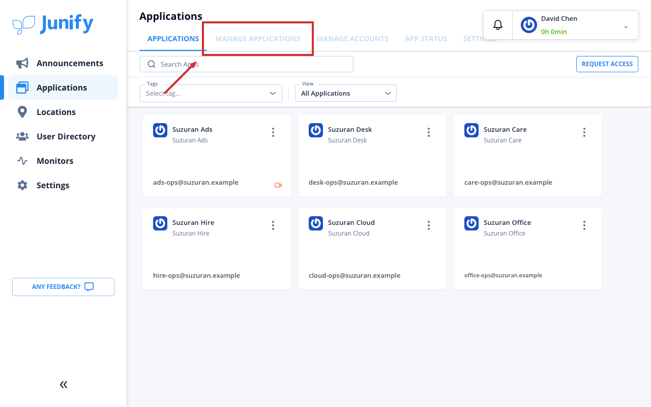651x407 pixels.
Task: Click the Junify logo
Action: pyautogui.click(x=53, y=24)
